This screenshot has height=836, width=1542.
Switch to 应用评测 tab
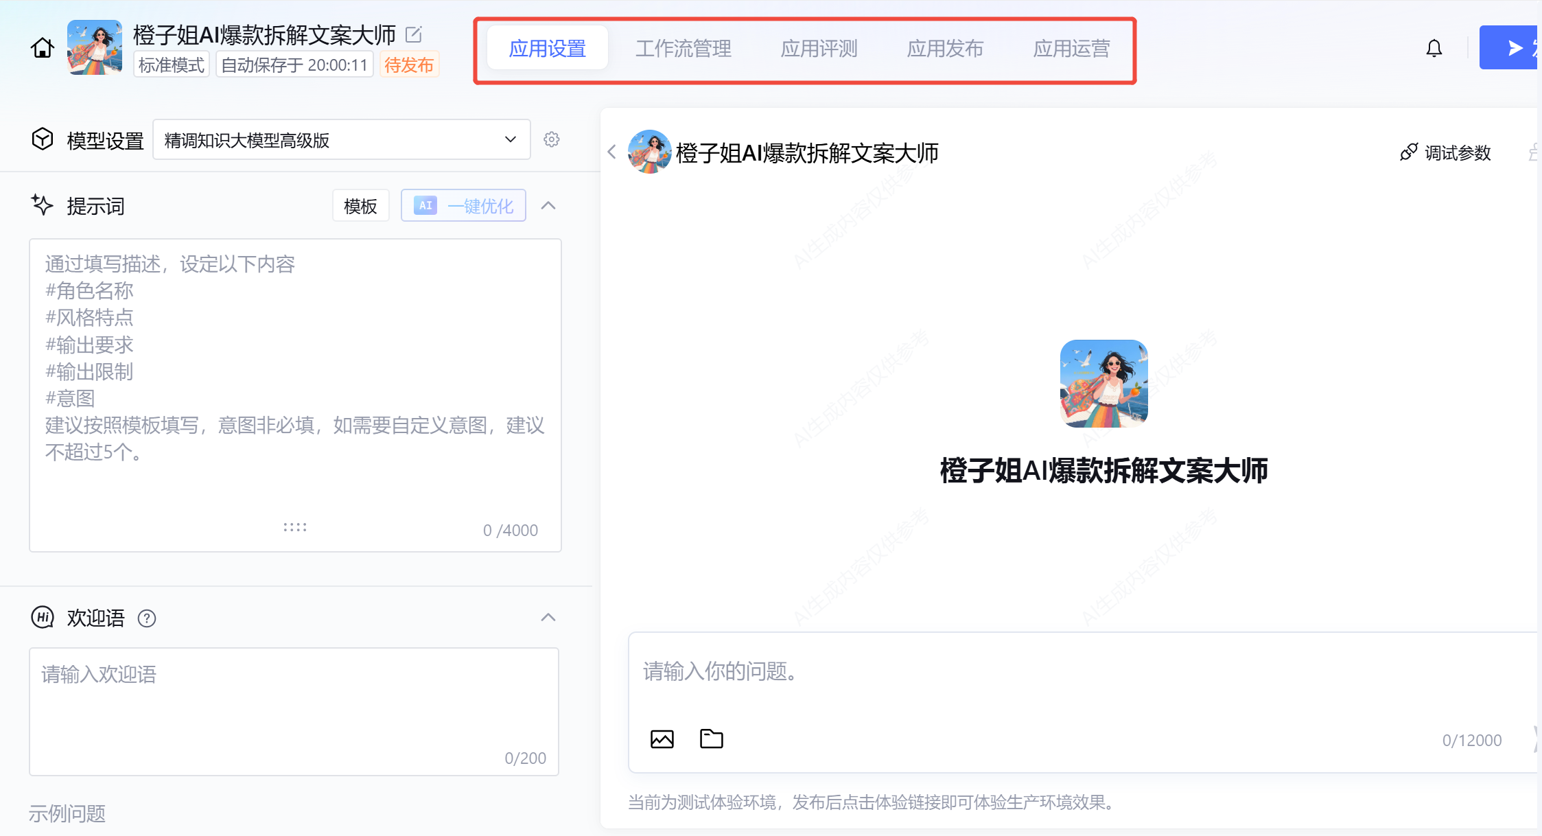(x=819, y=49)
